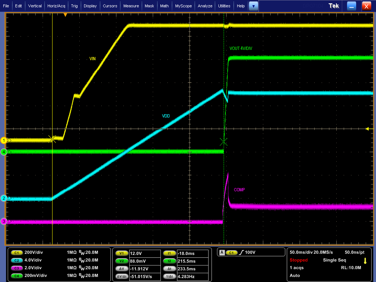Viewport: 376px width, 282px height.
Task: Click the t1 cursor readout badge
Action: click(x=169, y=253)
